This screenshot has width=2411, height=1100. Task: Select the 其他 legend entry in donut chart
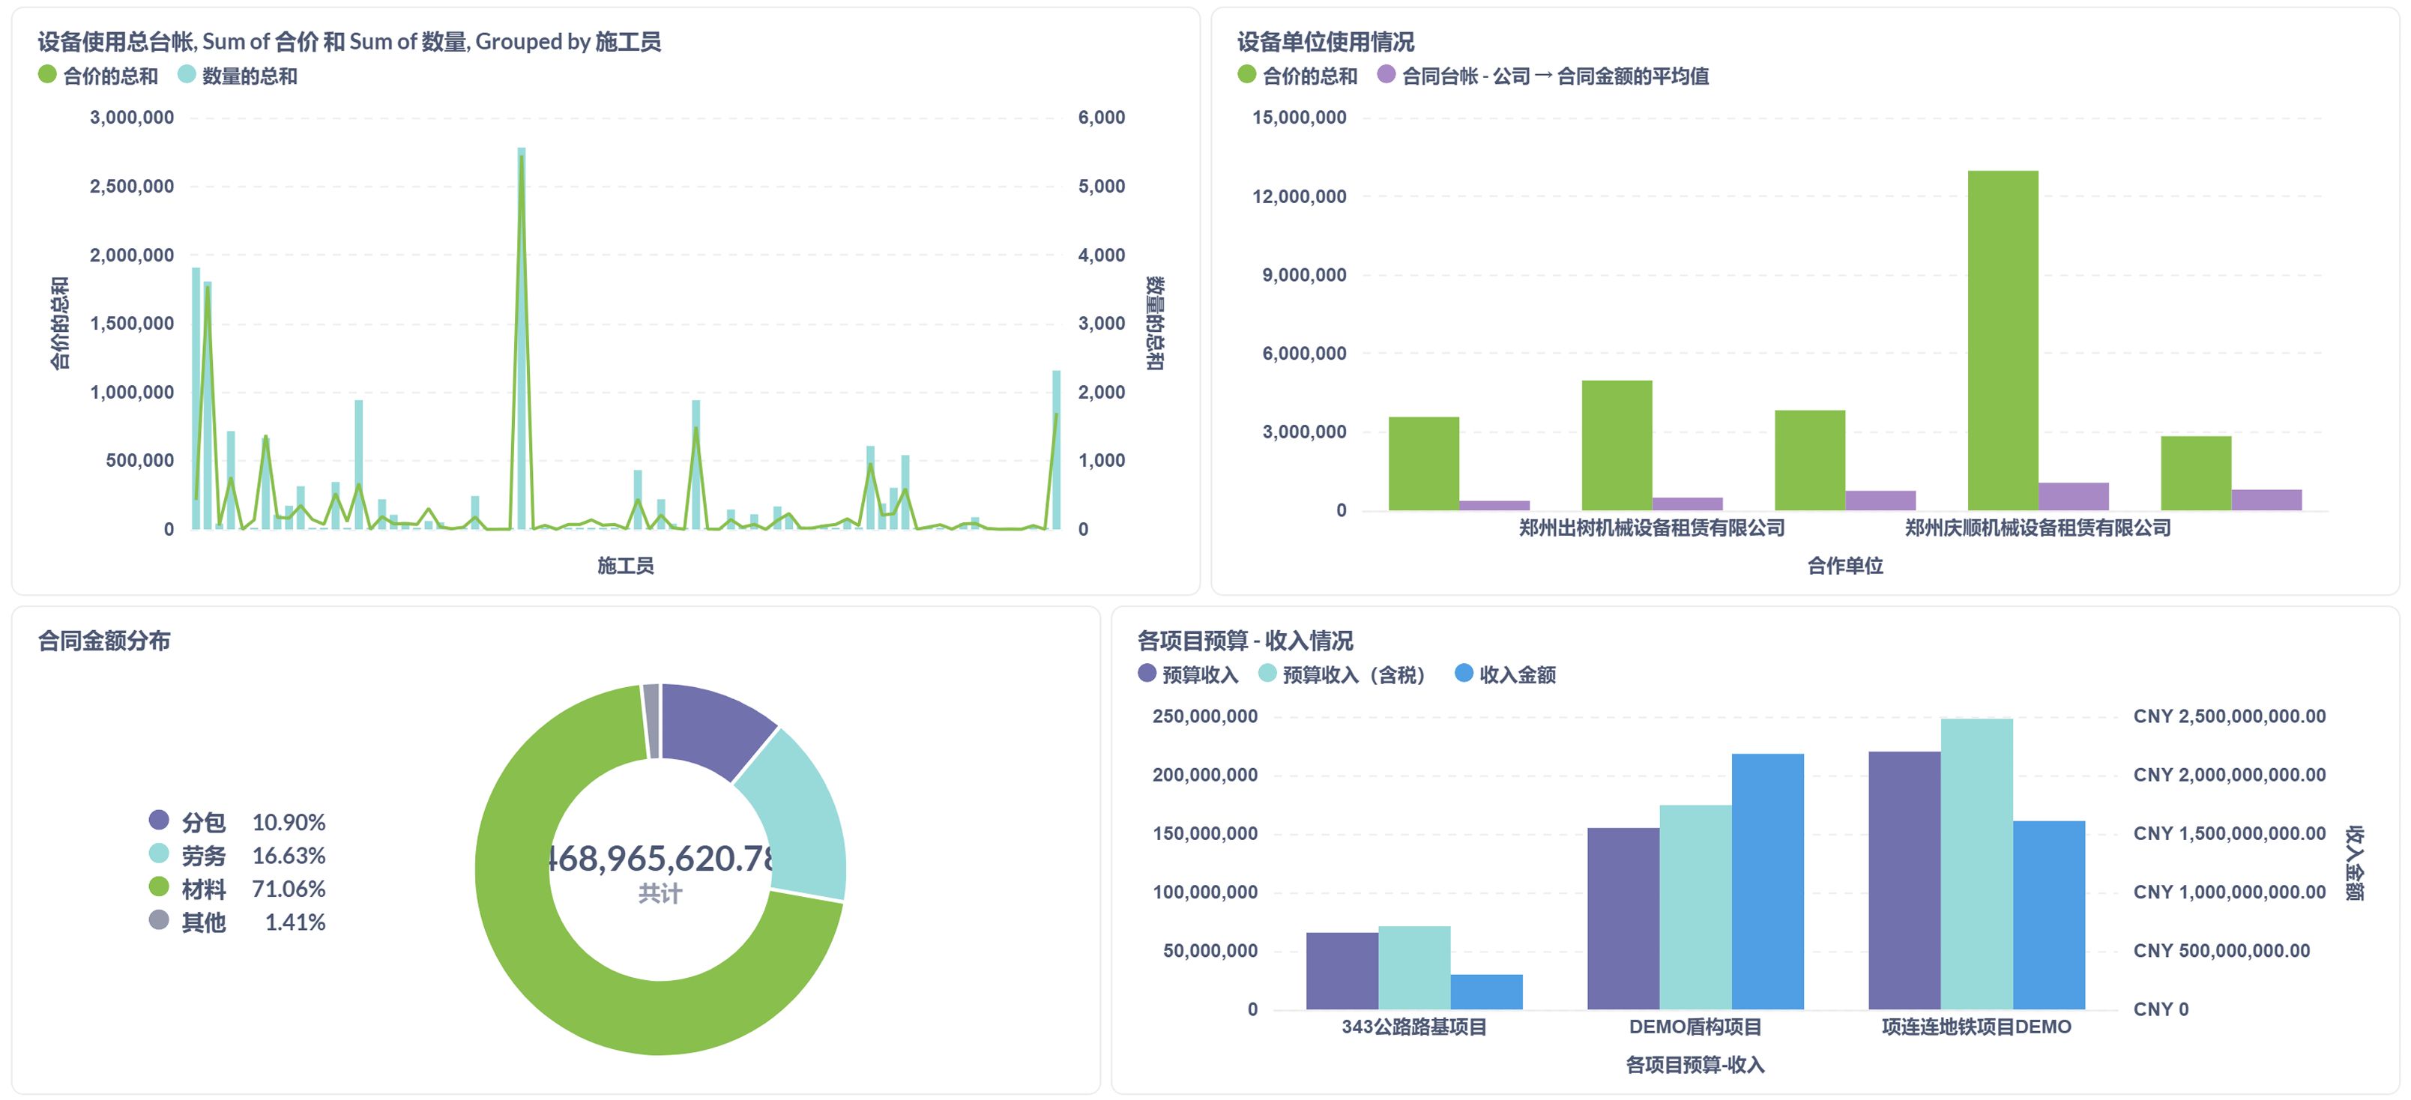(x=203, y=922)
